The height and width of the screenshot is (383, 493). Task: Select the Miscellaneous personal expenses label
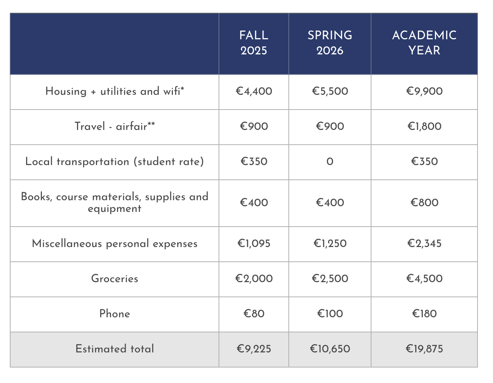[114, 244]
